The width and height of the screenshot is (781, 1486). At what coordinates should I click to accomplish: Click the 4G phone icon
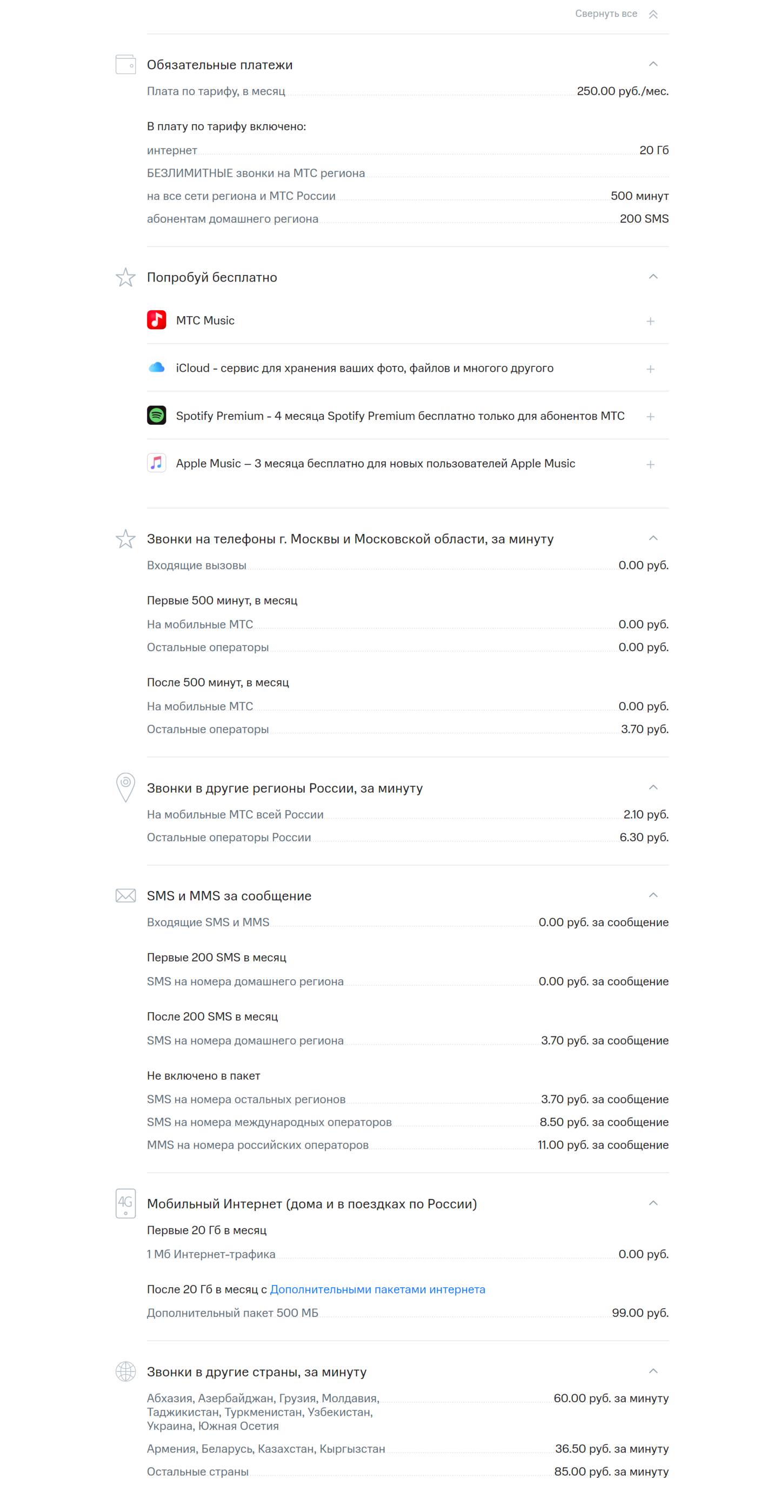126,1203
